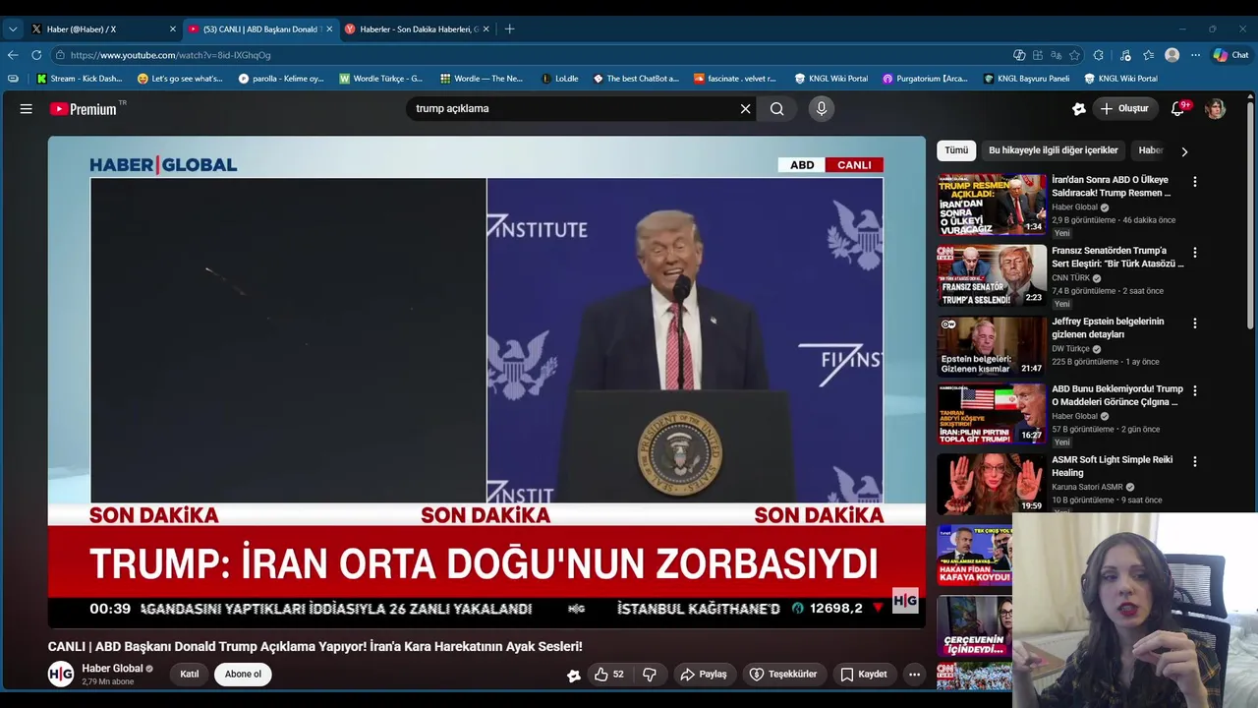This screenshot has height=708, width=1258.
Task: Open Epstein belgeleri video thumbnail
Action: pyautogui.click(x=991, y=346)
